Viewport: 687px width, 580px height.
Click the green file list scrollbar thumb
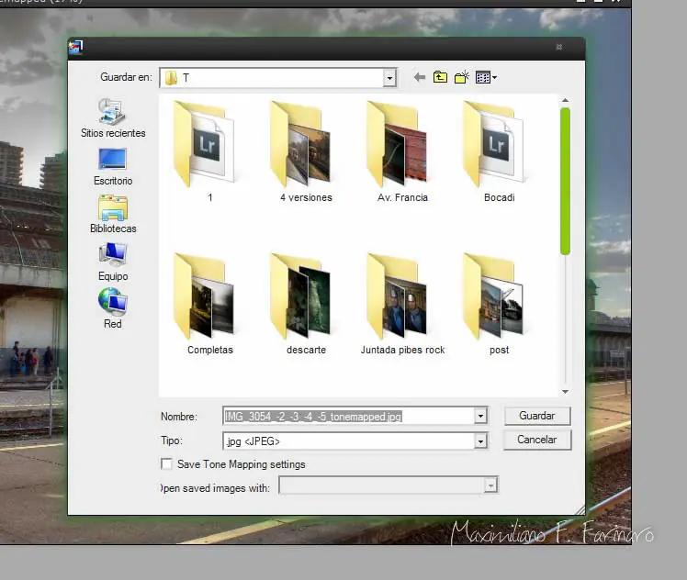[x=565, y=181]
